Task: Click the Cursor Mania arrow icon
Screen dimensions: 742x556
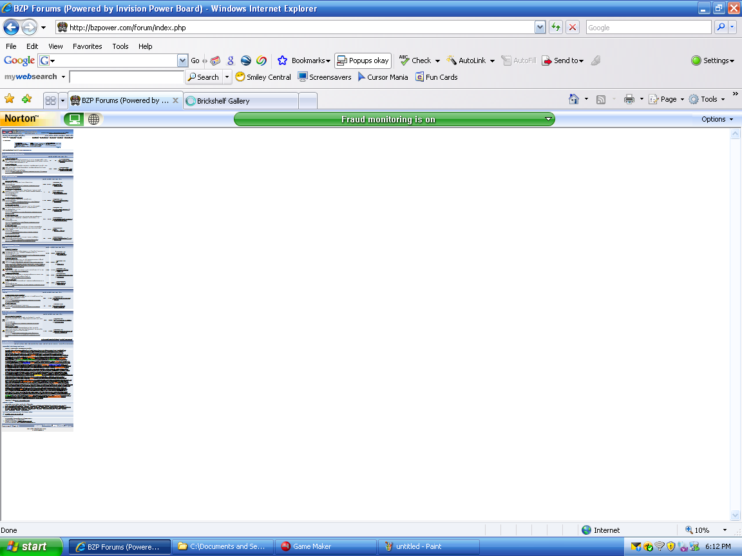Action: [x=361, y=77]
